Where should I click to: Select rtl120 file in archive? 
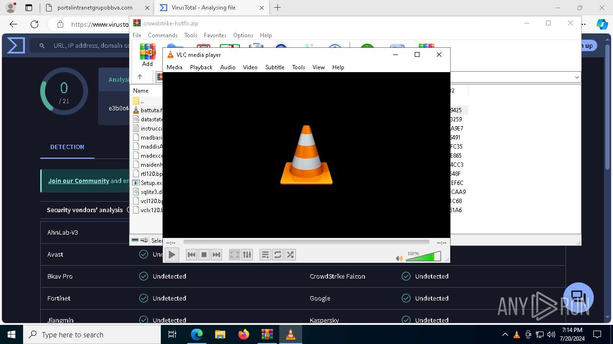[148, 173]
